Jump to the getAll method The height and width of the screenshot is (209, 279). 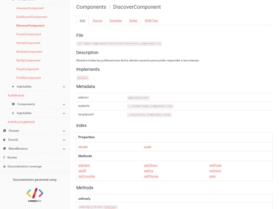82,171
